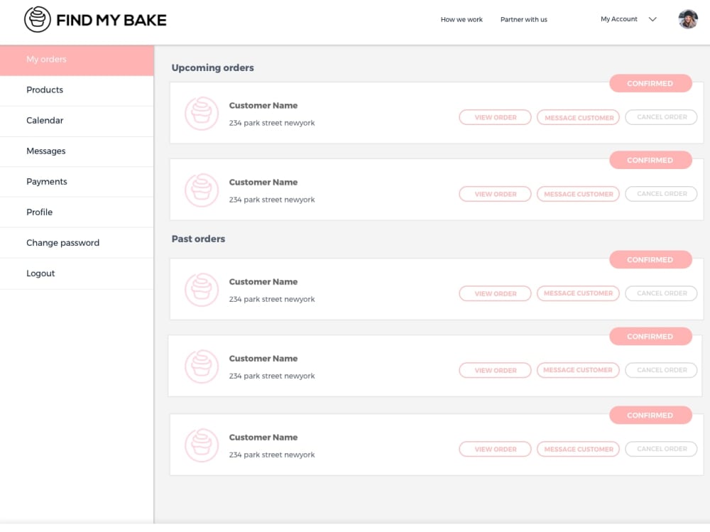
Task: Open Products in the sidebar
Action: [77, 90]
